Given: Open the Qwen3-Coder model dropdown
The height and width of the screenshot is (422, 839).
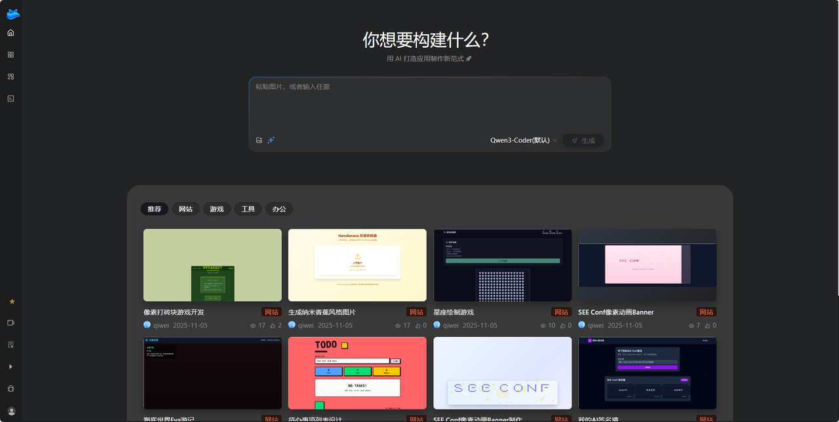Looking at the screenshot, I should click(x=524, y=140).
